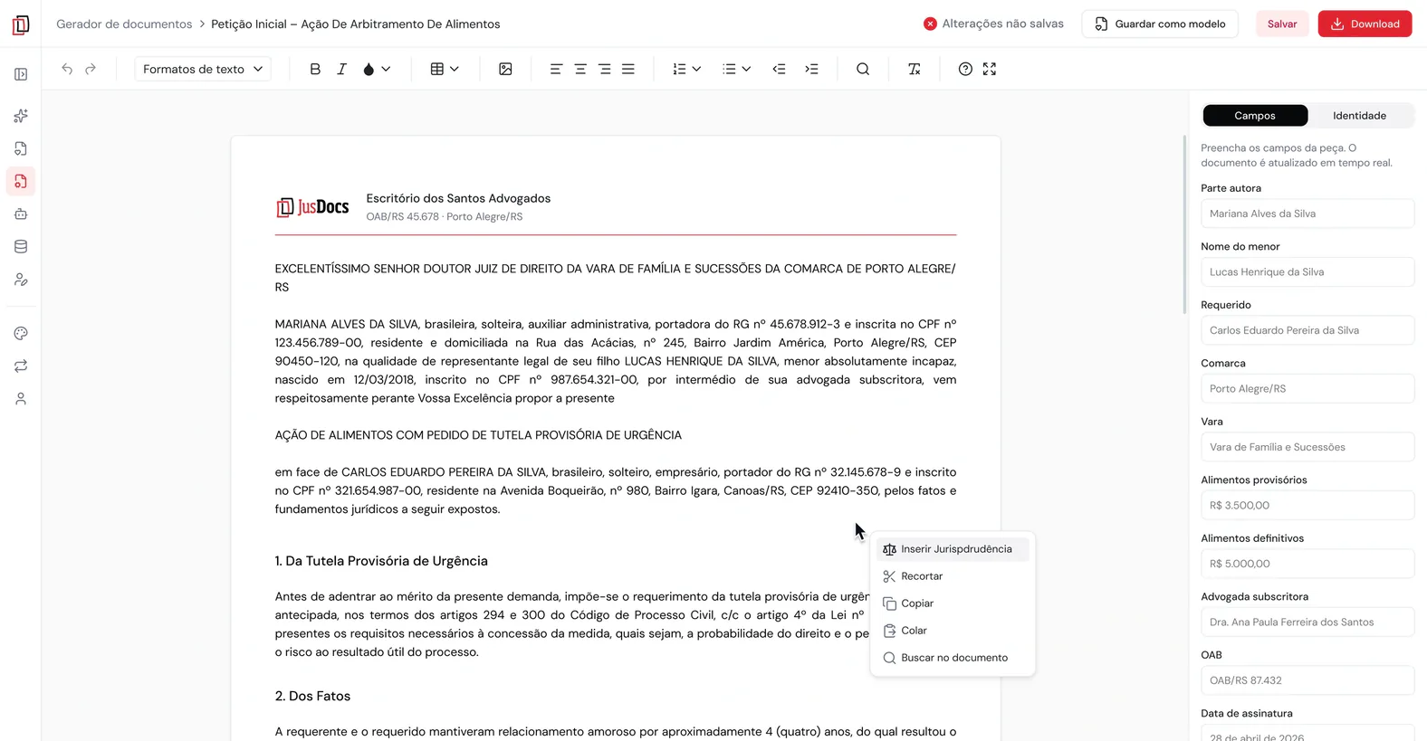1427x741 pixels.
Task: Click the Vara input field
Action: 1307,447
